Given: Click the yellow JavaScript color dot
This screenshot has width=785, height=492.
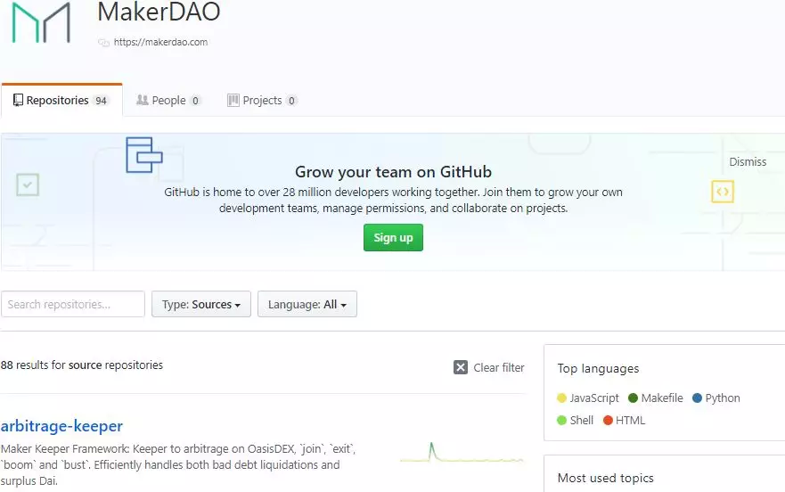Looking at the screenshot, I should pyautogui.click(x=561, y=398).
